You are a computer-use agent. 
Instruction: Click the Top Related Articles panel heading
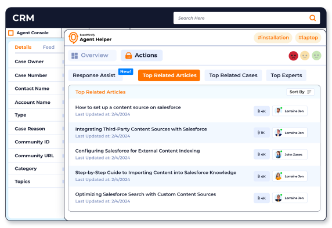(x=100, y=92)
